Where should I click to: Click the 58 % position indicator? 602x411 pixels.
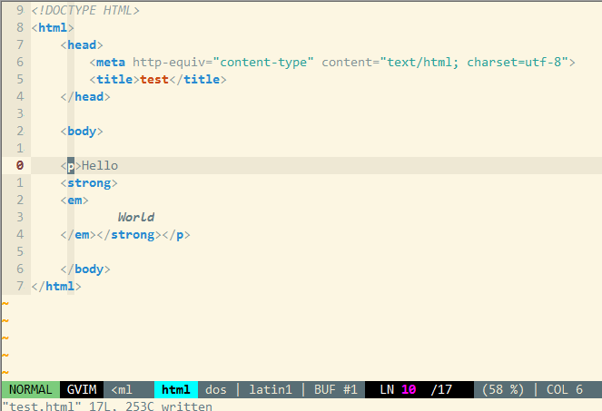click(503, 389)
